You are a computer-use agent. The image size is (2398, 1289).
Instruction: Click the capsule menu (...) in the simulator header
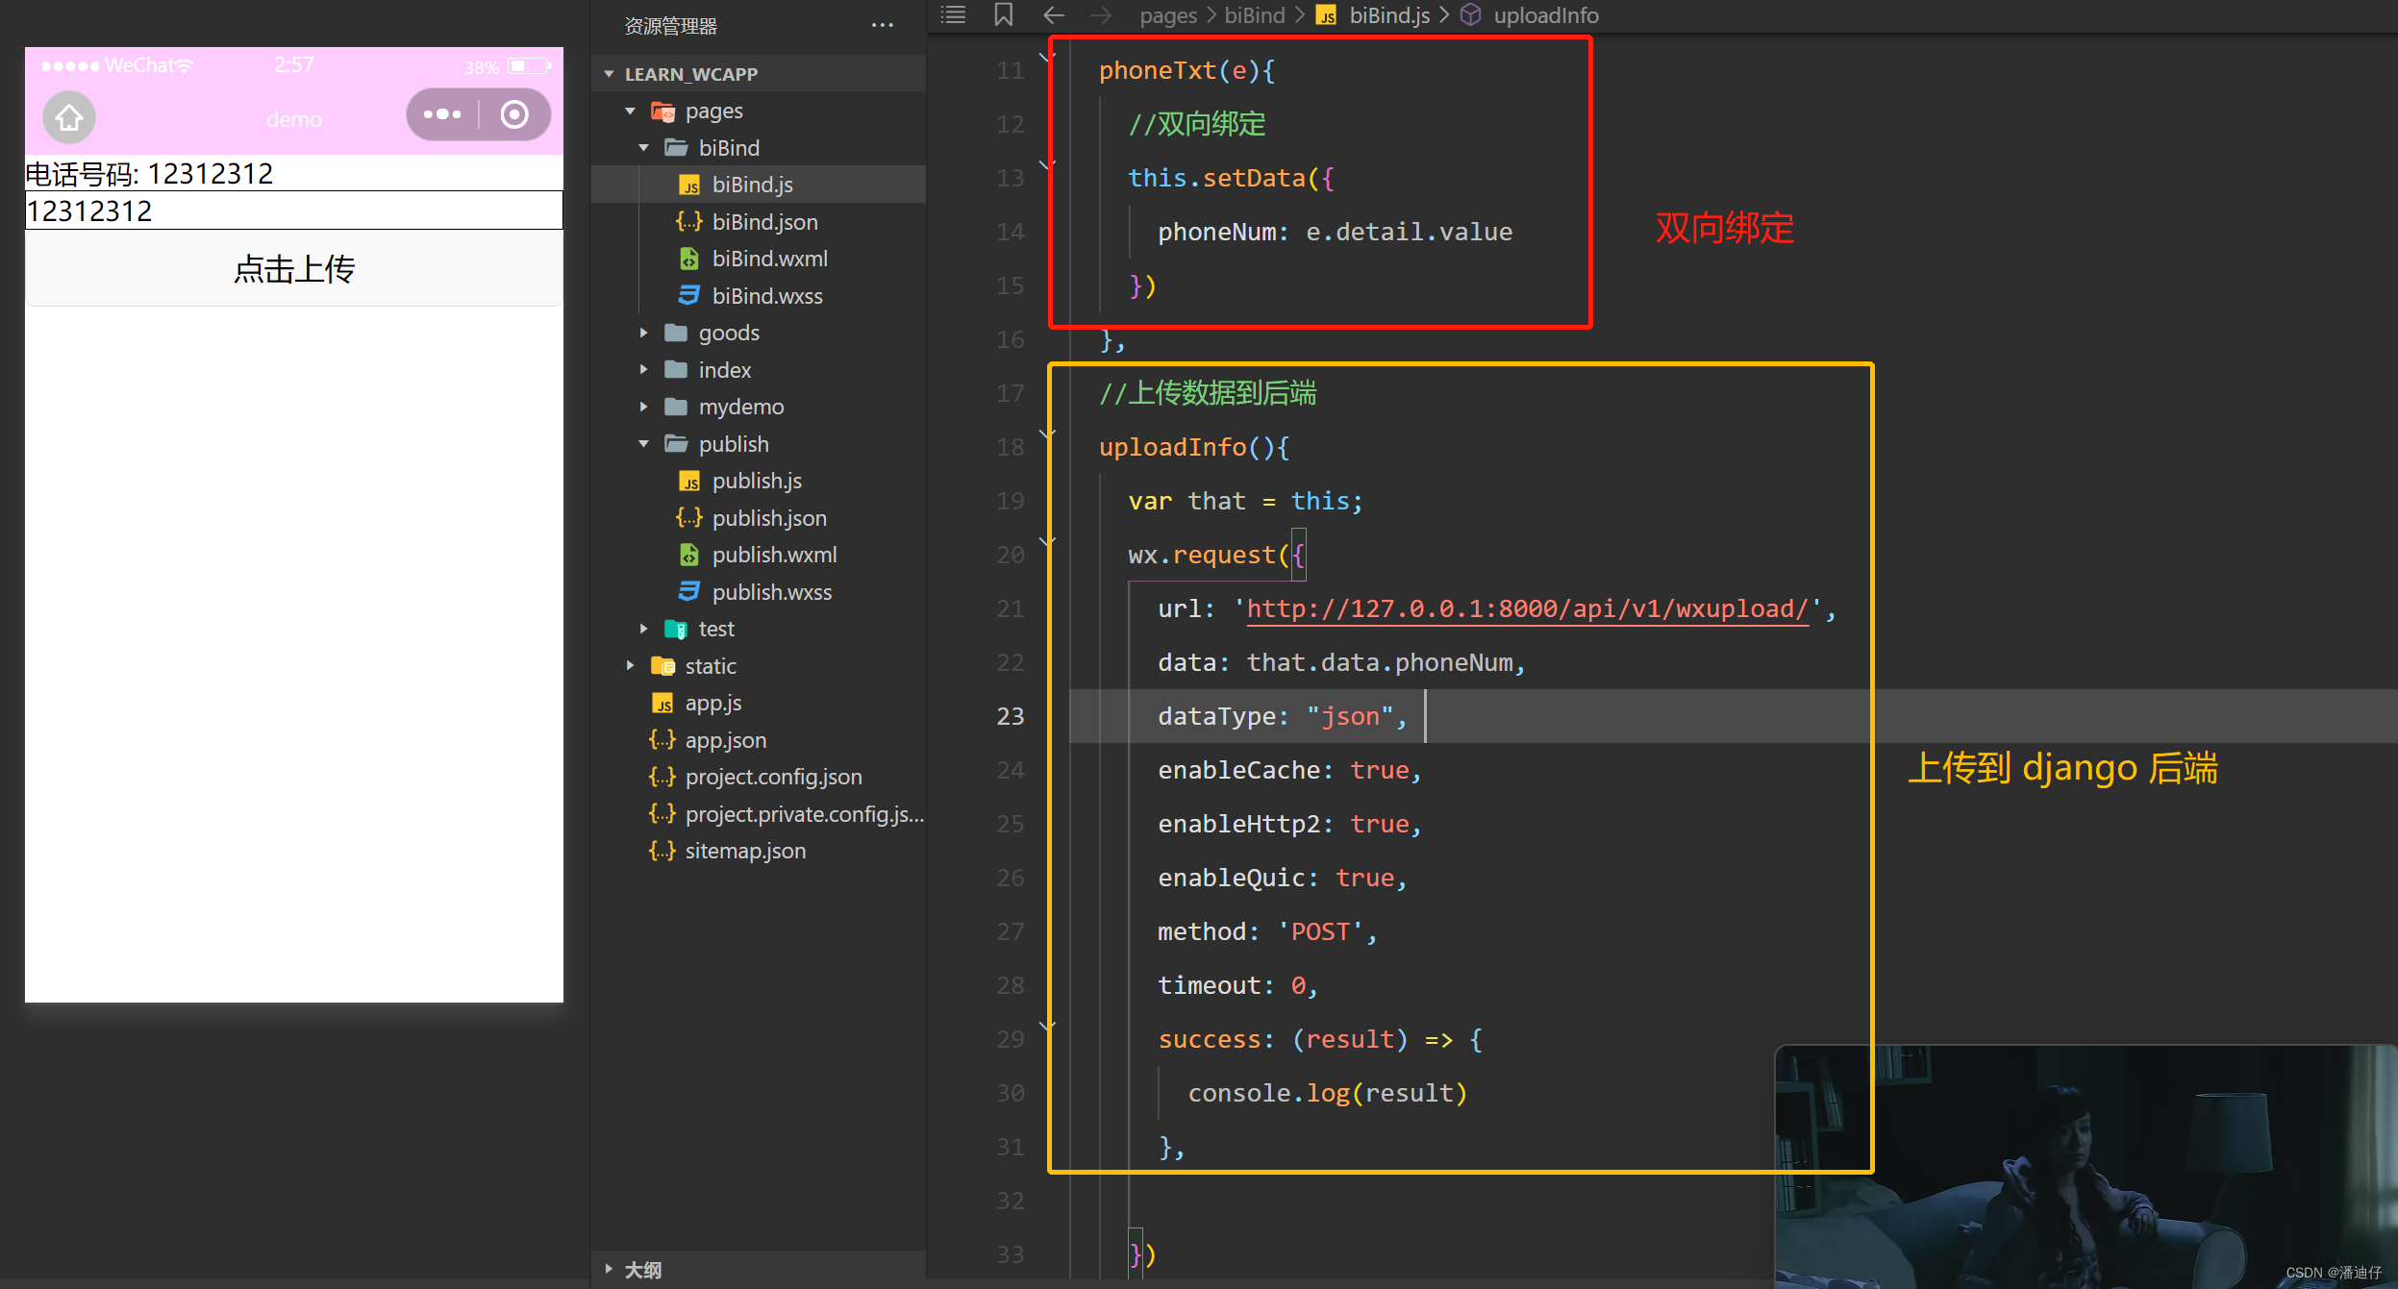[442, 114]
